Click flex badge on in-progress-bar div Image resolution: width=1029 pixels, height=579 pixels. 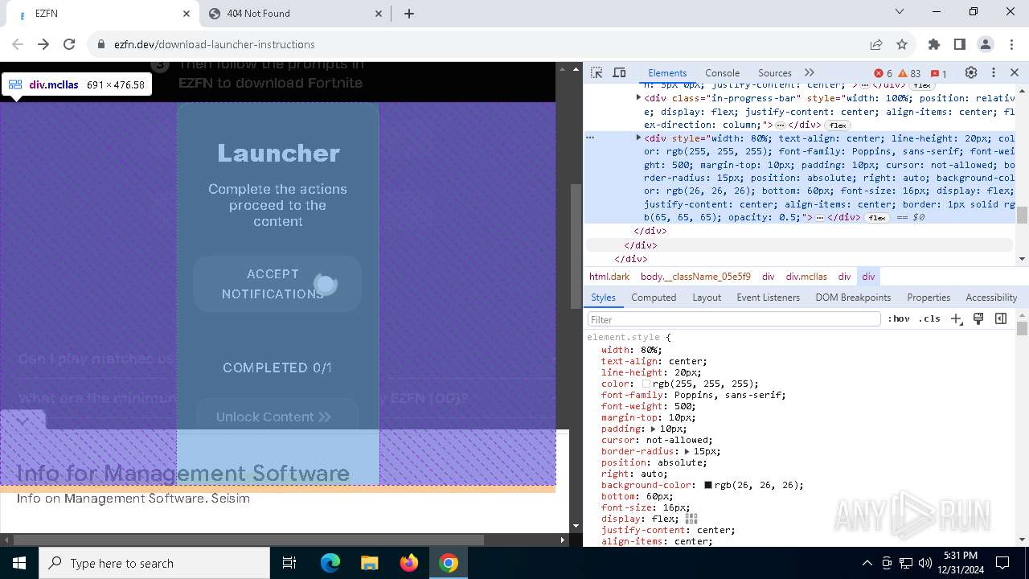pyautogui.click(x=838, y=125)
